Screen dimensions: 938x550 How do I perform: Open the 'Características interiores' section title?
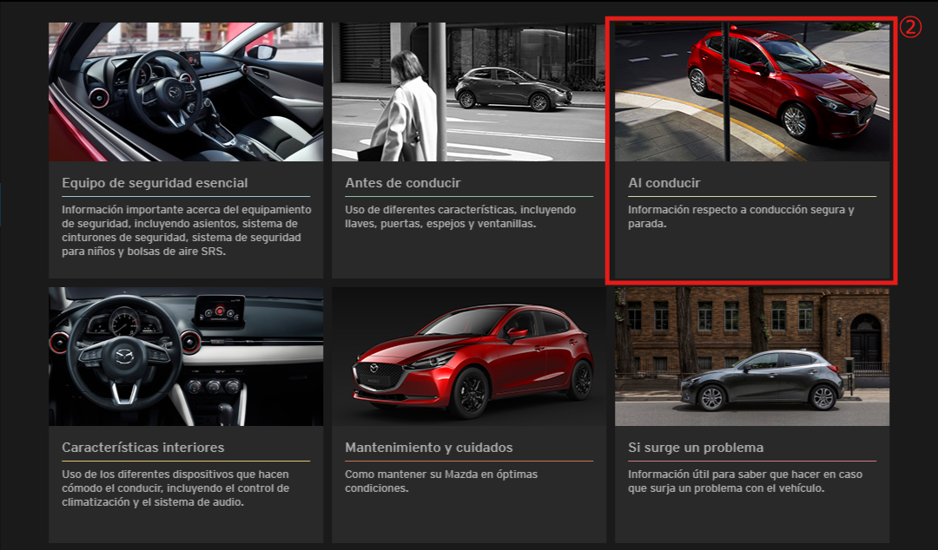click(143, 448)
